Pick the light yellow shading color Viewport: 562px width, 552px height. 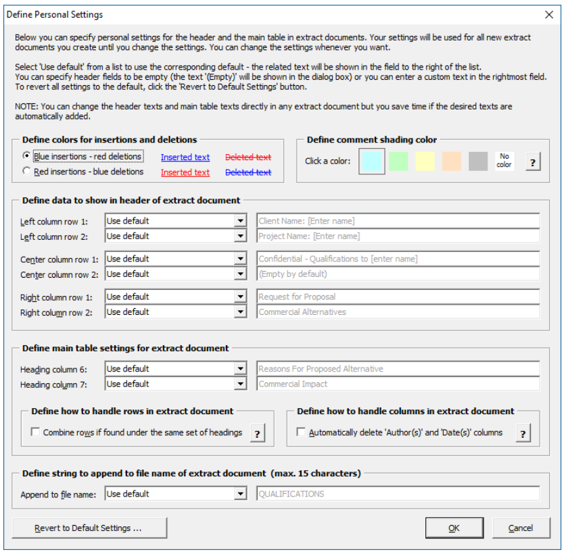point(425,161)
